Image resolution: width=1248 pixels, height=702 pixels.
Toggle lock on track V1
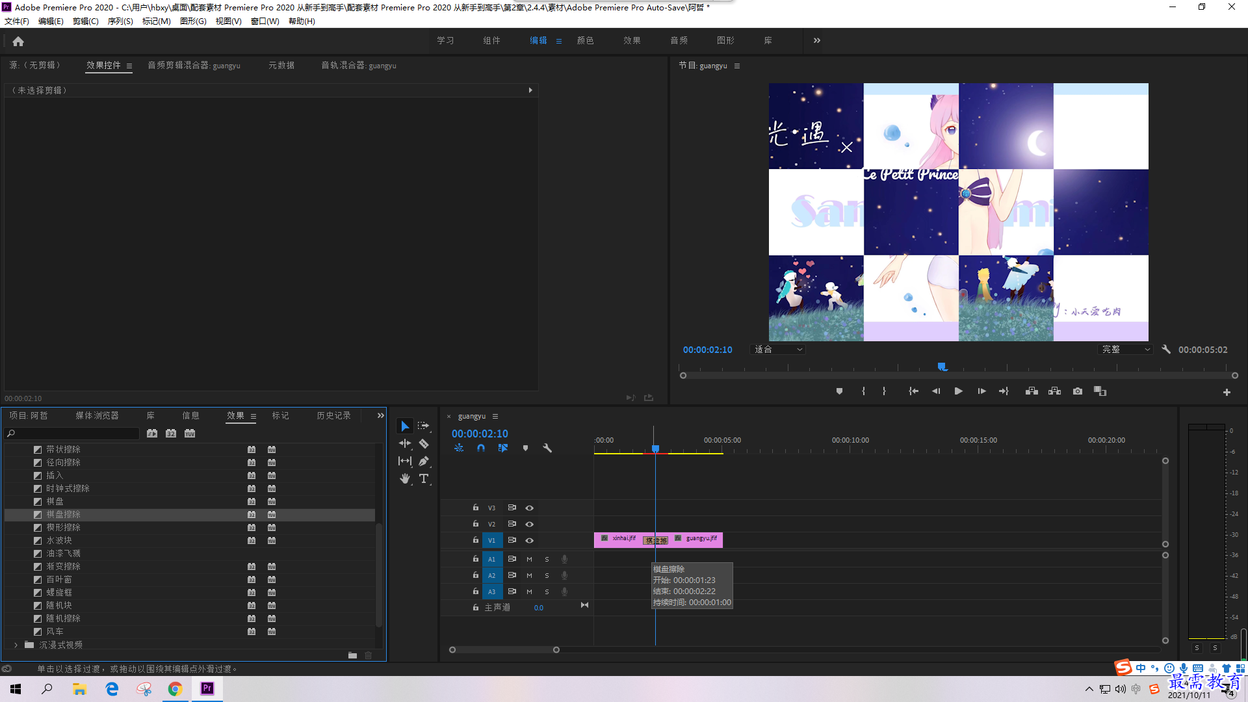pyautogui.click(x=476, y=540)
